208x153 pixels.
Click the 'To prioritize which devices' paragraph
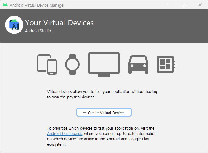pyautogui.click(x=102, y=136)
